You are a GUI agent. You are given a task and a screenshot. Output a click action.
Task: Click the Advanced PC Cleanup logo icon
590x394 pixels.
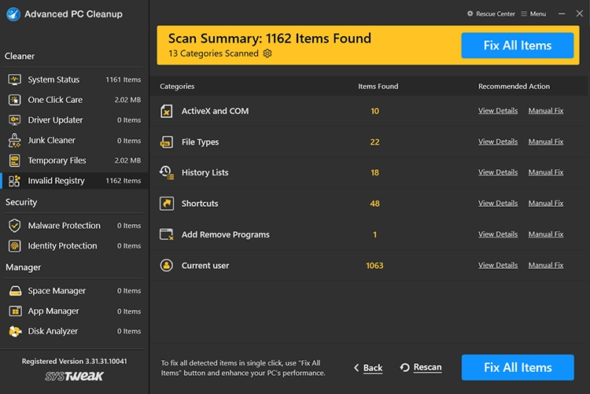pos(13,14)
